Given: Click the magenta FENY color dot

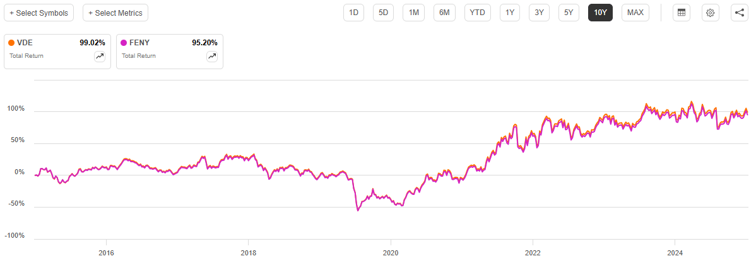Looking at the screenshot, I should pos(124,43).
